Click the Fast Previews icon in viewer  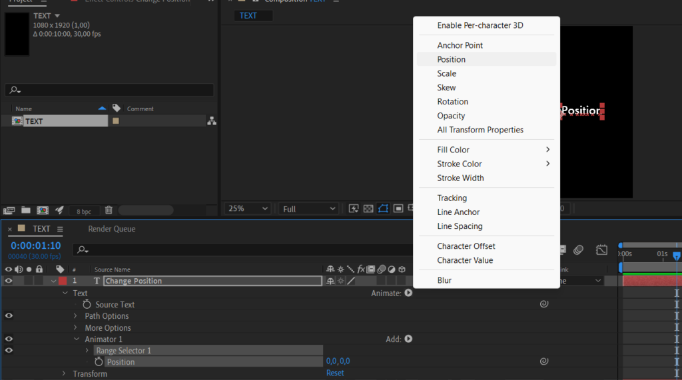click(354, 209)
